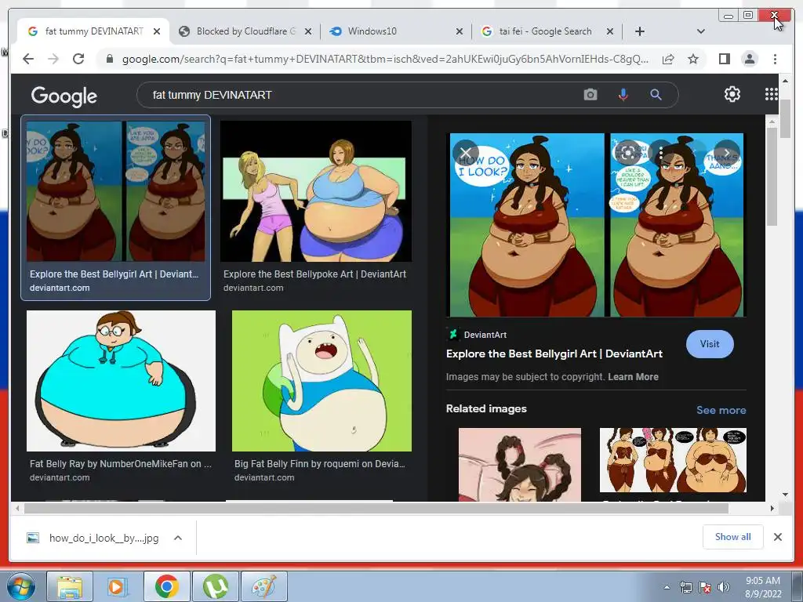This screenshot has height=602, width=803.
Task: Search inside the preview image with the Lens icon
Action: point(628,153)
